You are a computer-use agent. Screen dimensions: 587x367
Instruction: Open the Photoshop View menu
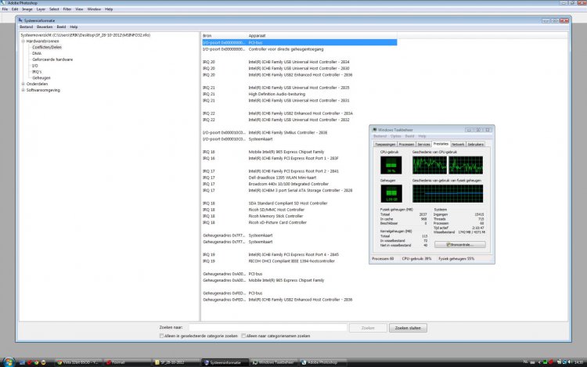79,9
